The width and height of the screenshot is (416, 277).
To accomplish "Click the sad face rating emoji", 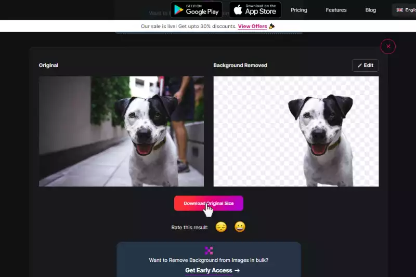I will coord(221,227).
